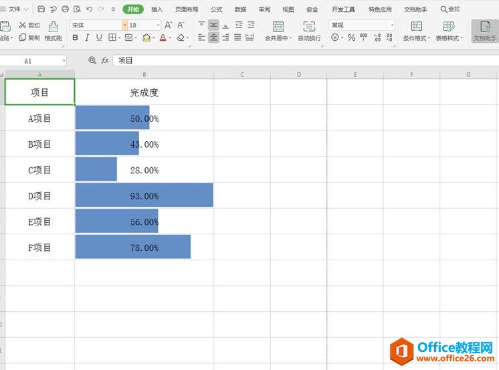499x370 pixels.
Task: Increase indent using ribbon icon
Action: coord(251,25)
